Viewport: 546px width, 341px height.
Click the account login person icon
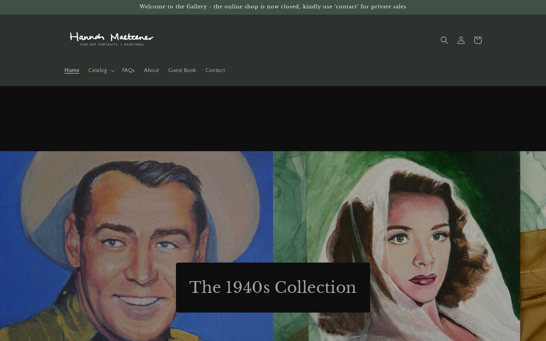click(461, 40)
